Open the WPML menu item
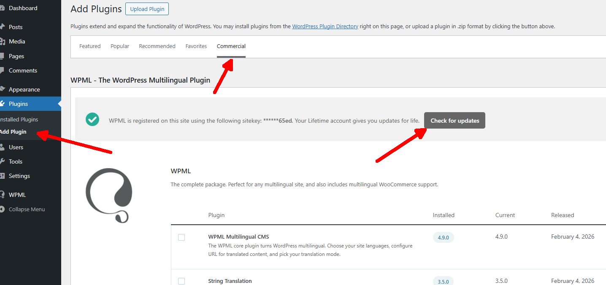The image size is (606, 285). pos(17,195)
